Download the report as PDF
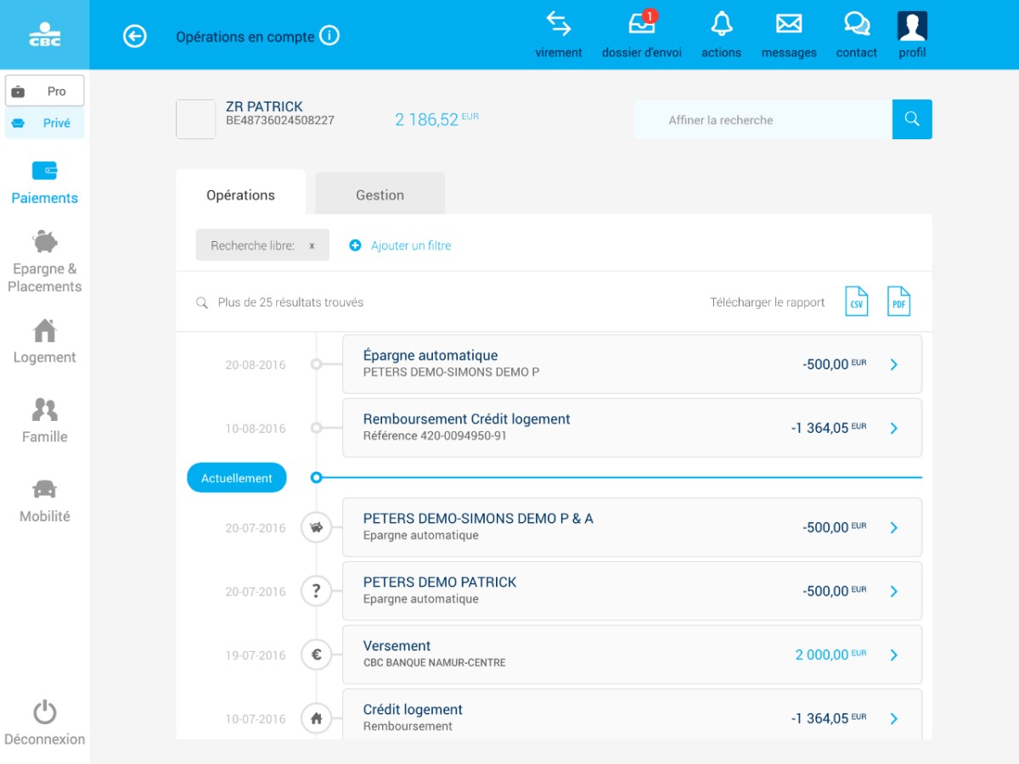 point(898,301)
